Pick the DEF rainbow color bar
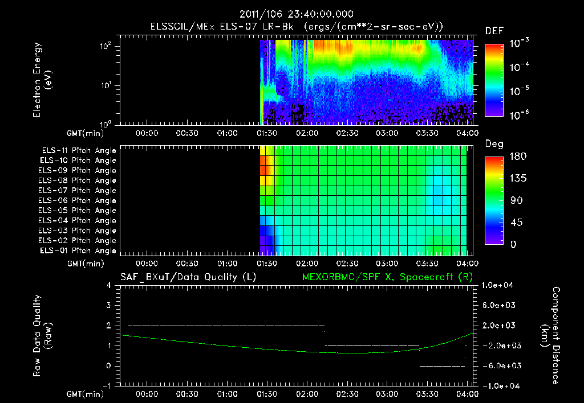 494,80
